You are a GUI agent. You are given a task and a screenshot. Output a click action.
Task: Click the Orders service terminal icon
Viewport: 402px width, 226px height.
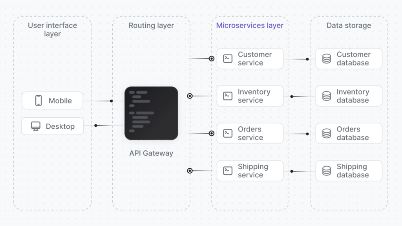(x=227, y=133)
